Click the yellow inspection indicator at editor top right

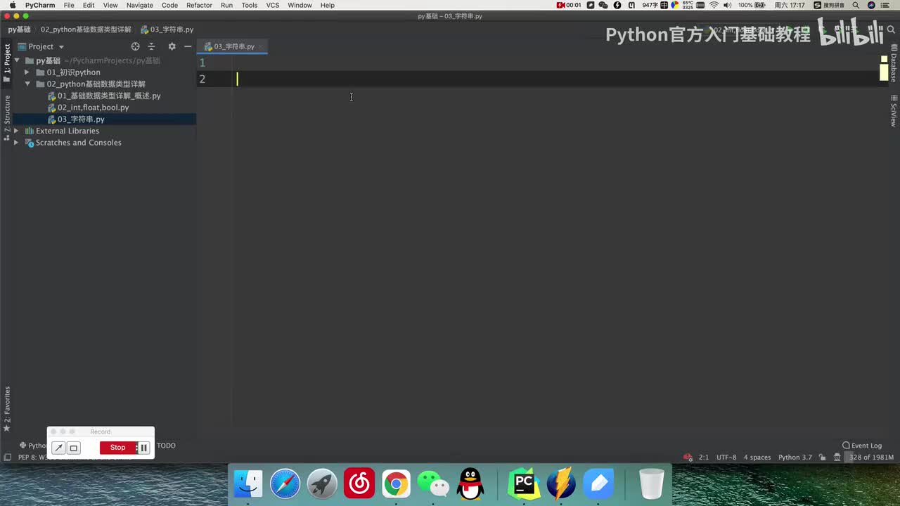pos(884,59)
